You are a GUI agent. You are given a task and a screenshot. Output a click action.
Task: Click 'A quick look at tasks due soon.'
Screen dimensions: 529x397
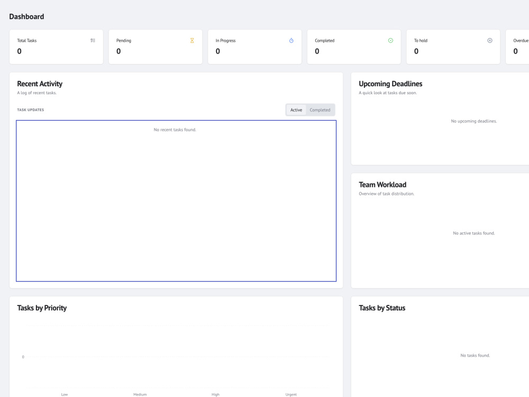click(x=388, y=93)
